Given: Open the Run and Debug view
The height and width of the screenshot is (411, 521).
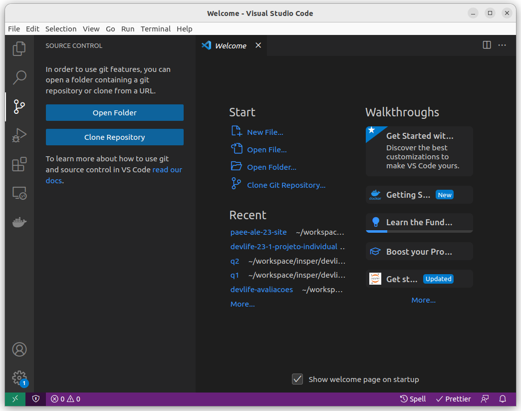Looking at the screenshot, I should (x=19, y=135).
